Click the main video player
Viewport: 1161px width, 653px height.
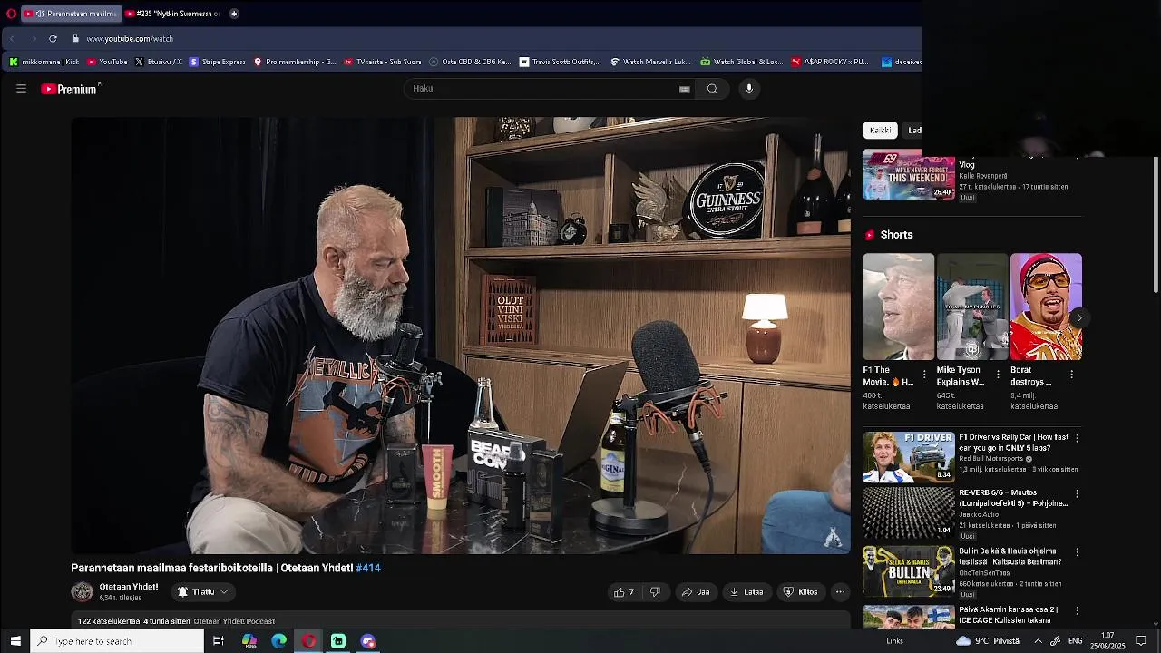461,336
